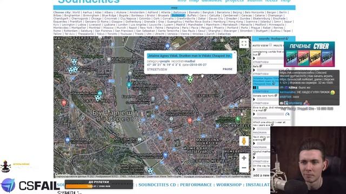Image resolution: width=346 pixels, height=194 pixels.
Task: Open PANORAMA under Elvis is alive entry
Action: tap(259, 118)
